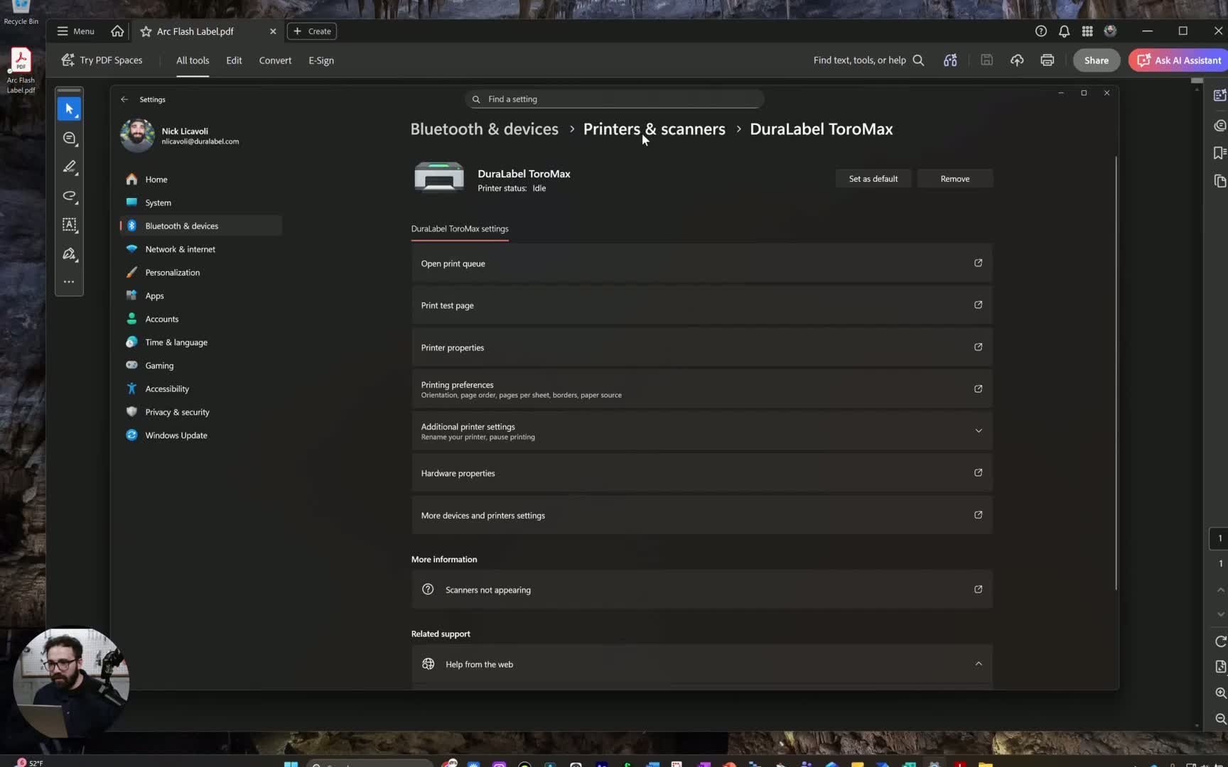Go to Printers & scanners breadcrumb
Viewport: 1228px width, 767px height.
coord(655,129)
